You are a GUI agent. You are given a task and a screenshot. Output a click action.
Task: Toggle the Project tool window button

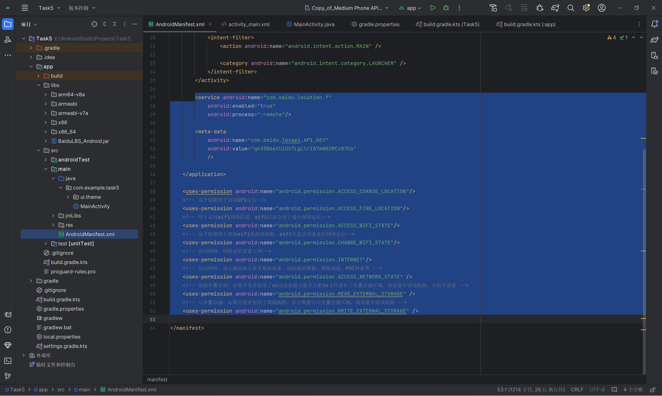8,24
